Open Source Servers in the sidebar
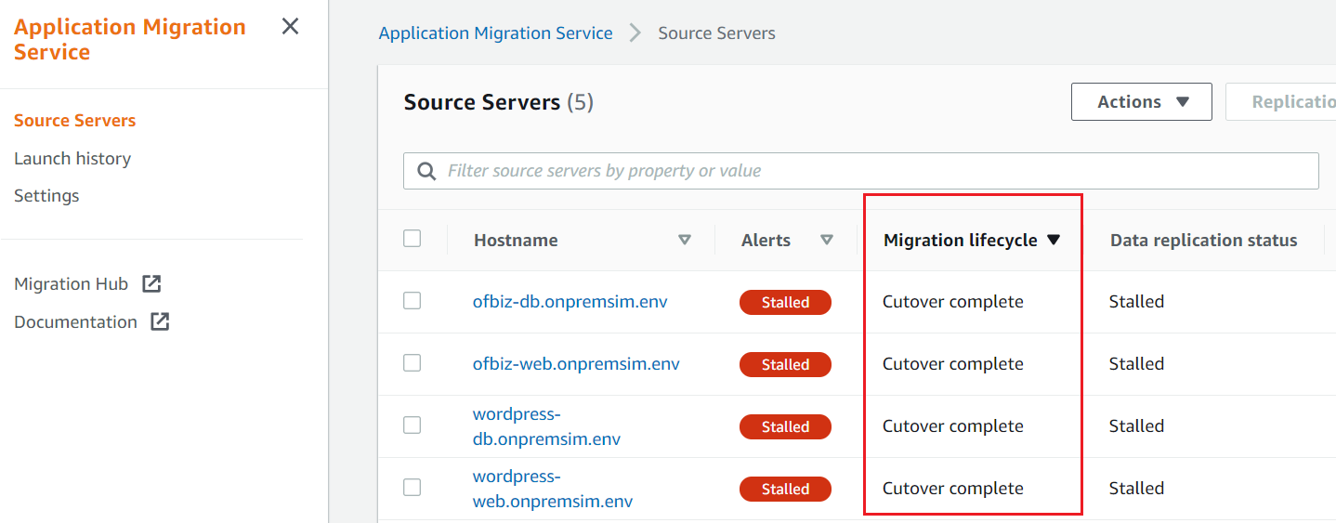This screenshot has width=1336, height=523. point(74,121)
